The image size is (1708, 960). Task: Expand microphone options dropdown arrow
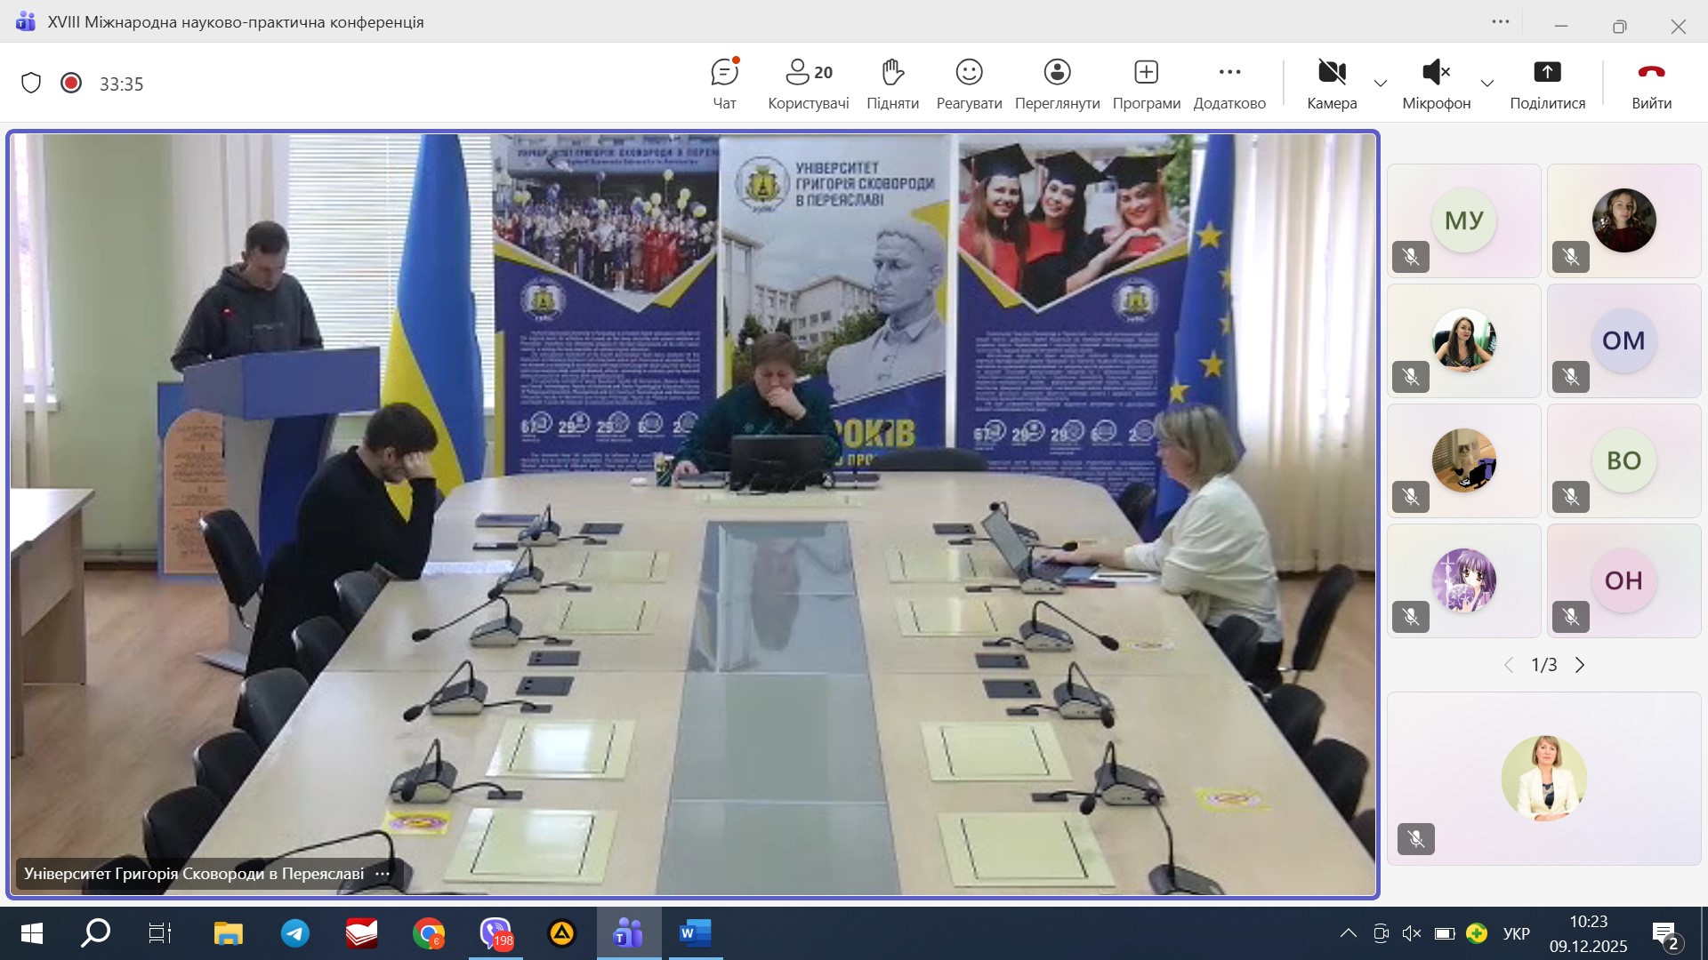coord(1487,84)
